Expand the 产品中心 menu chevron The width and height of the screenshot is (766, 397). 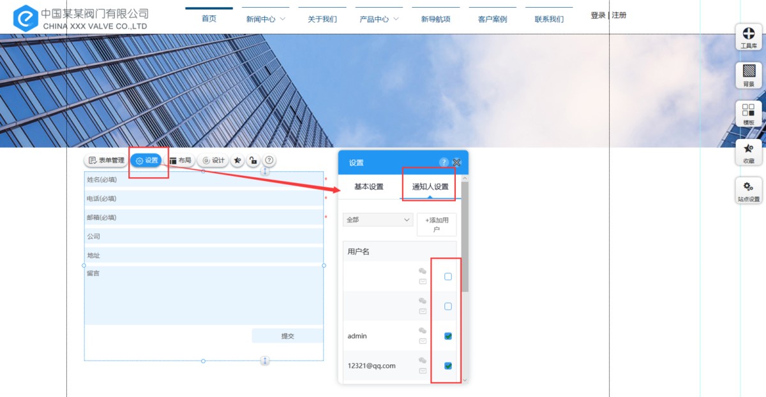[x=396, y=19]
